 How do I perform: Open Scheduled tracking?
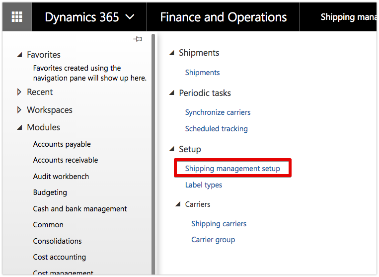216,129
